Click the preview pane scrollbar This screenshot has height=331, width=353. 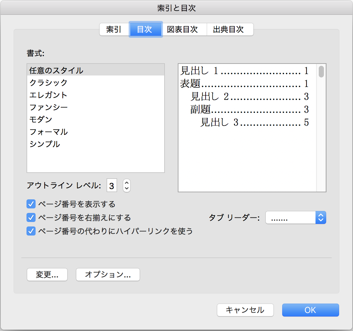[x=321, y=72]
